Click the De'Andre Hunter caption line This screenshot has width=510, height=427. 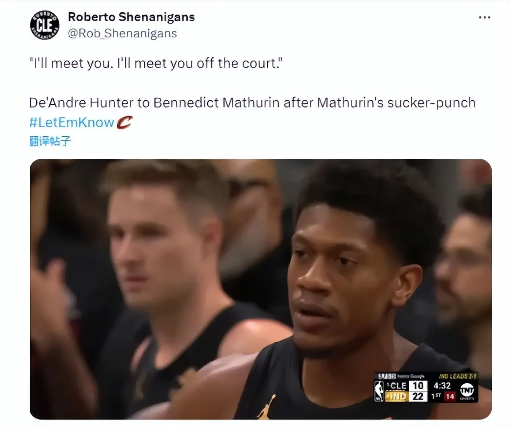[252, 102]
